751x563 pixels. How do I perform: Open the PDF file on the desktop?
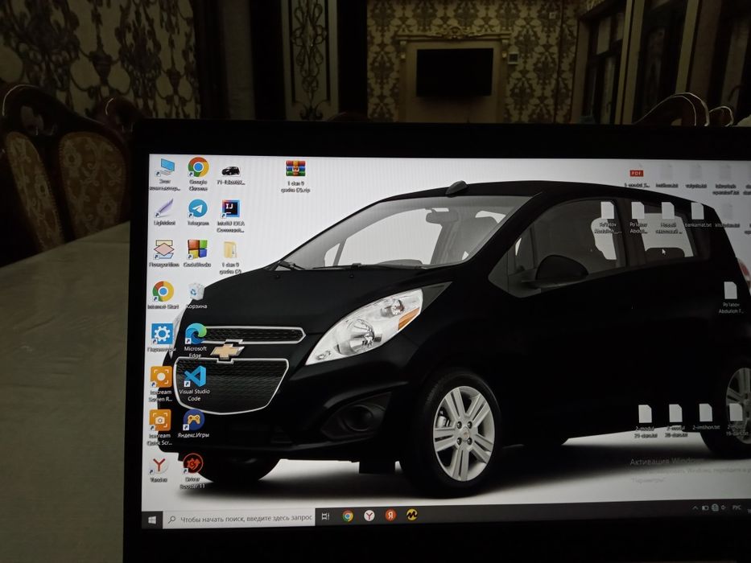click(637, 177)
